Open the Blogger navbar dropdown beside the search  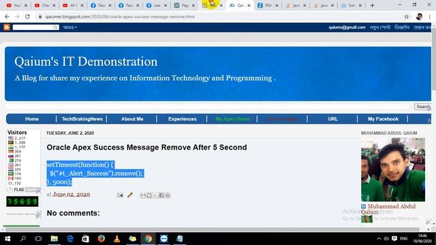tap(69, 27)
